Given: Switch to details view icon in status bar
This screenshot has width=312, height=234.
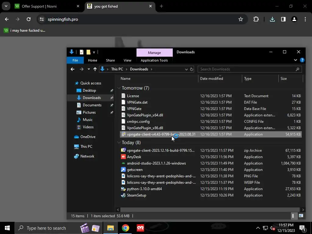Looking at the screenshot, I should coord(293,216).
